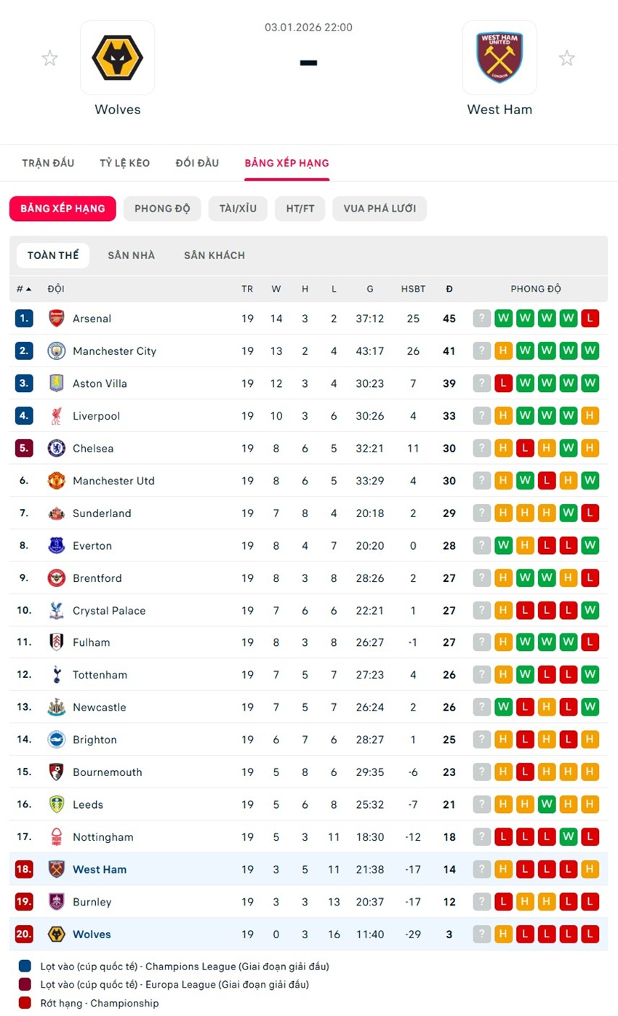
Task: Favorite Wolves with the left star icon
Action: [49, 58]
